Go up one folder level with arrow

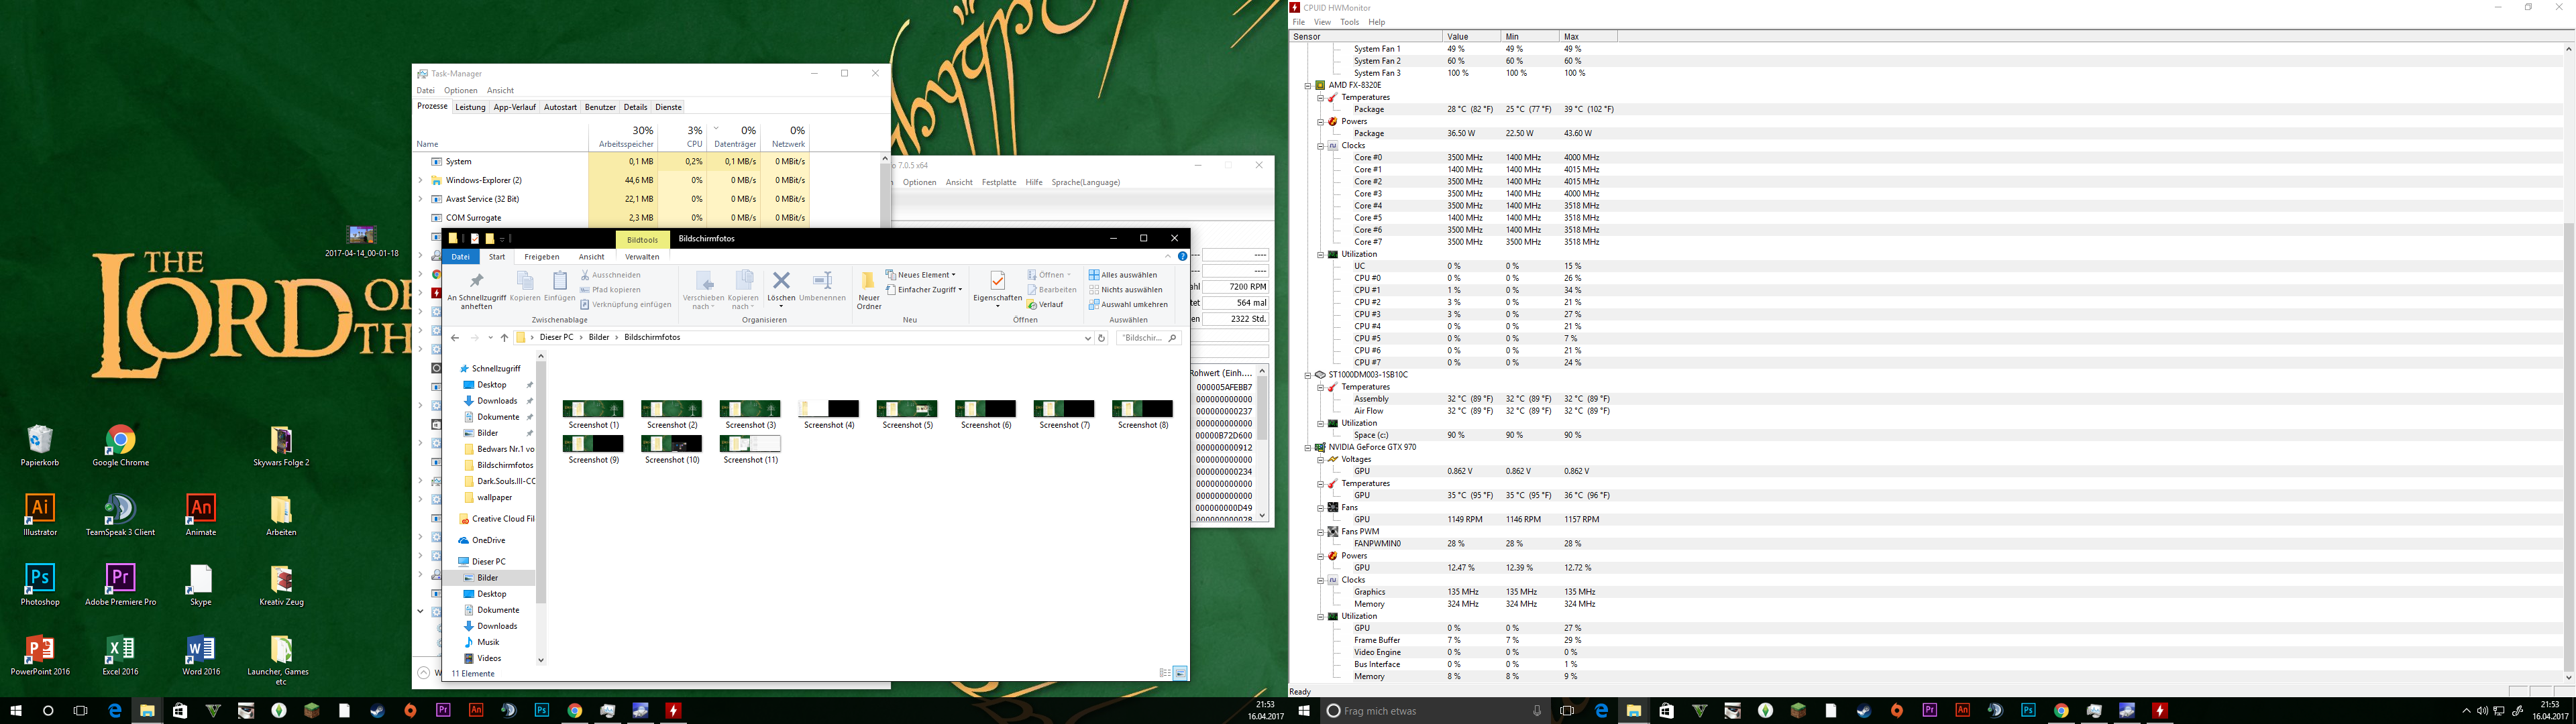point(504,338)
